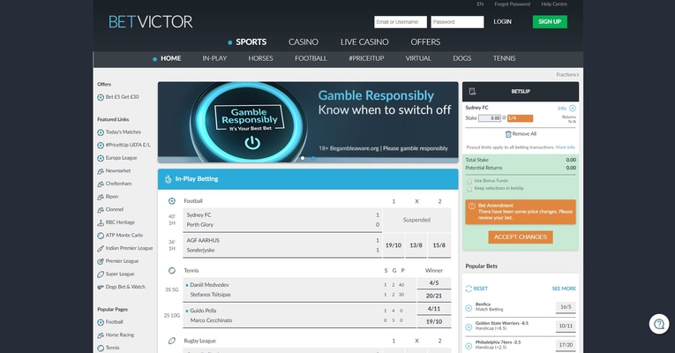Click the green Sign Up button
The width and height of the screenshot is (675, 353).
pyautogui.click(x=550, y=21)
